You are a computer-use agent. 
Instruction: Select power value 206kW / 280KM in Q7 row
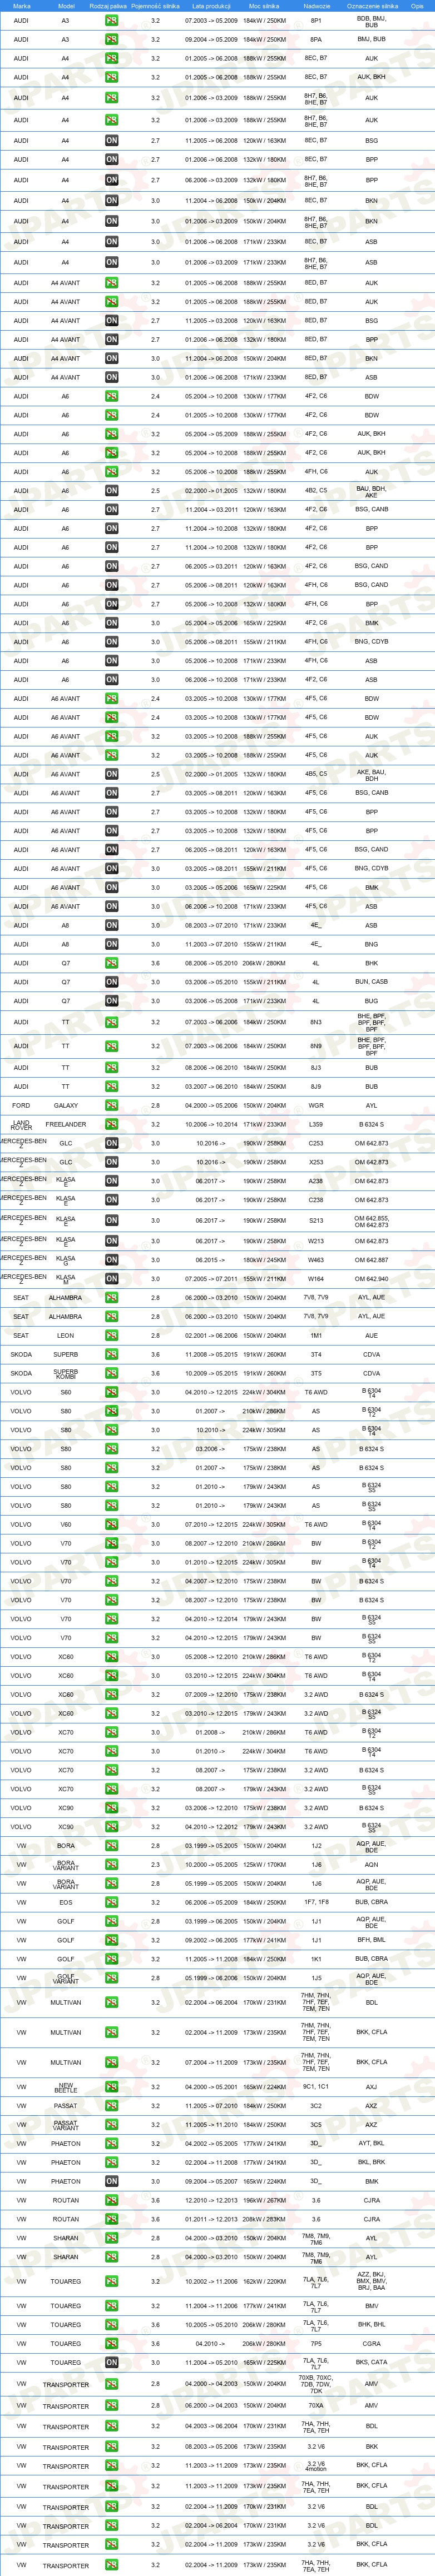pyautogui.click(x=264, y=964)
